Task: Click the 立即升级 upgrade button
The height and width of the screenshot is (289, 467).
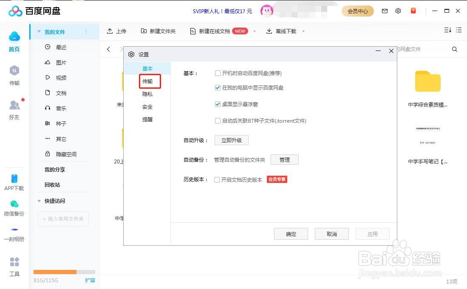Action: tap(231, 140)
